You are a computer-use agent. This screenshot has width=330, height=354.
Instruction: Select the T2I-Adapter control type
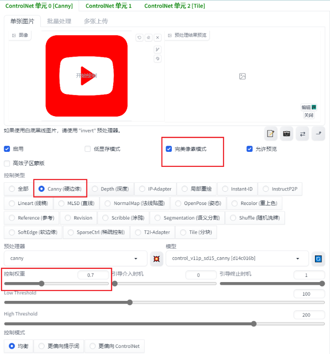(153, 232)
